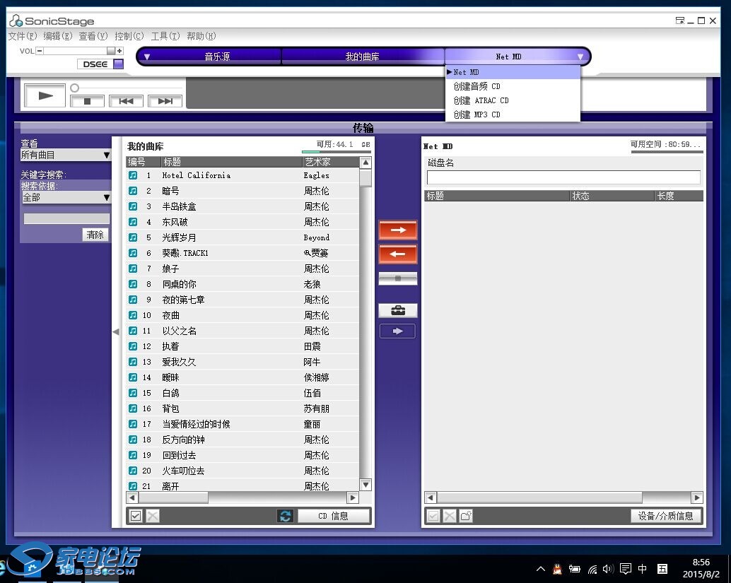Click the 磁盘名 text field

click(x=563, y=177)
